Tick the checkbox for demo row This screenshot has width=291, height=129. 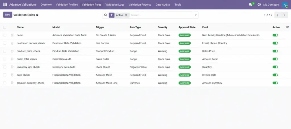click(5, 35)
